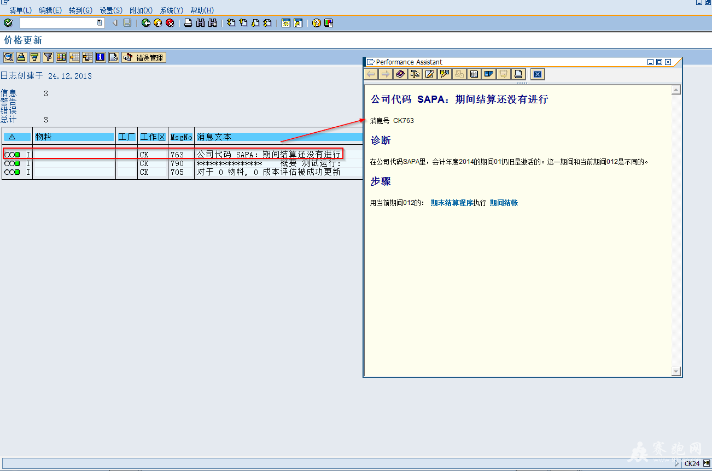
Task: Open the 附加(X) menu
Action: 141,10
